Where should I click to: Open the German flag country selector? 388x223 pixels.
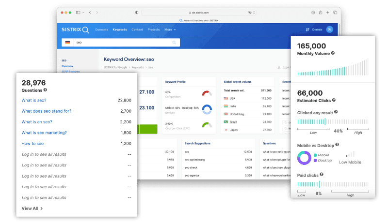pos(67,43)
